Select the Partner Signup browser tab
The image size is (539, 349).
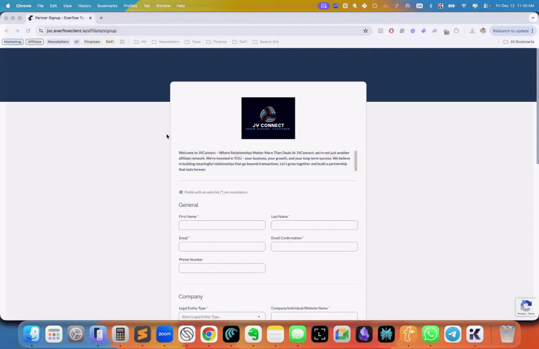58,17
